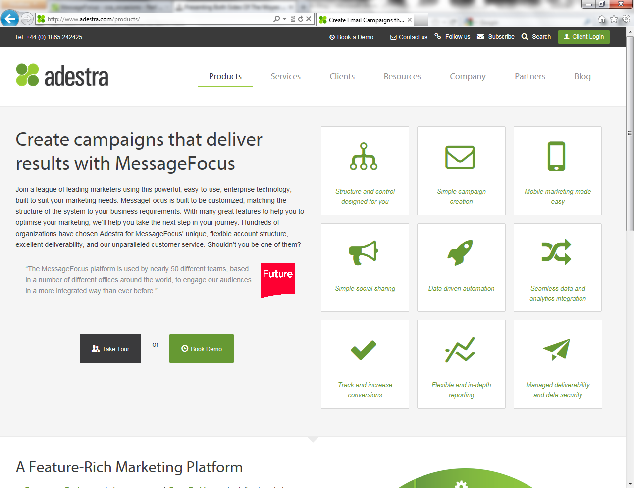The height and width of the screenshot is (488, 634).
Task: Click Follow us link
Action: (x=458, y=37)
